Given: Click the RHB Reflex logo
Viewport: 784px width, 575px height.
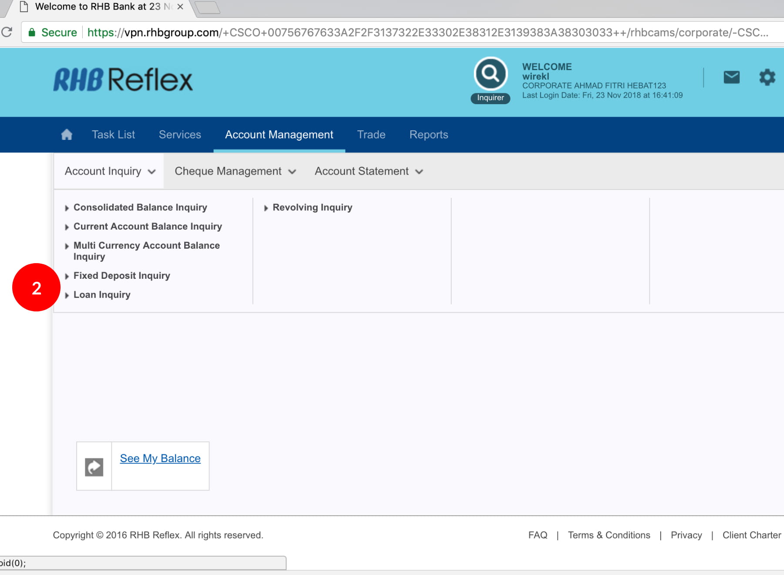Looking at the screenshot, I should point(123,80).
